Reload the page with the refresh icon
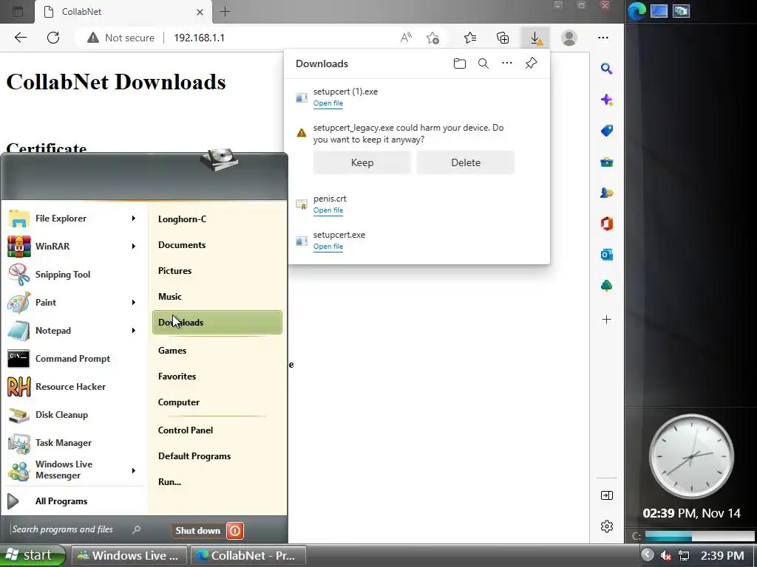 point(53,38)
